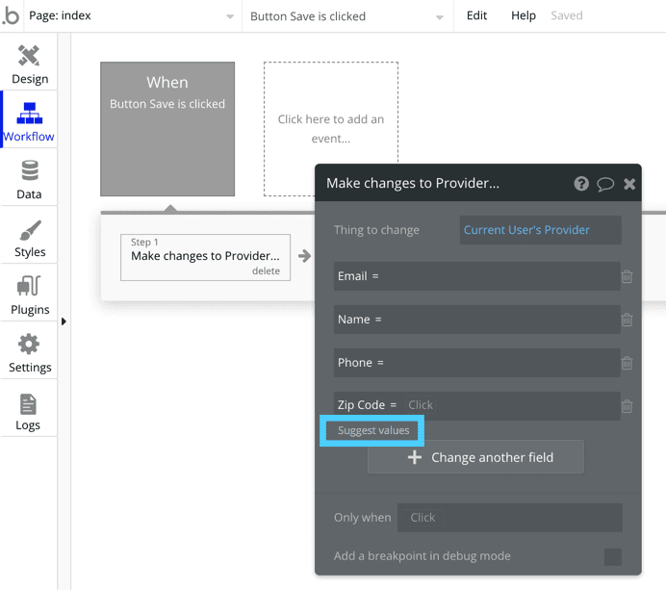Remove the Phone field with trash icon

[627, 363]
